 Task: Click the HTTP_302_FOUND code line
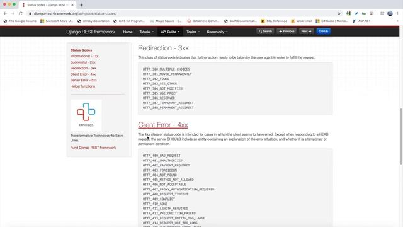tap(156, 79)
